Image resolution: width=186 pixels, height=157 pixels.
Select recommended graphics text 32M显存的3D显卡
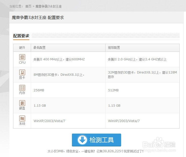tap(121, 72)
